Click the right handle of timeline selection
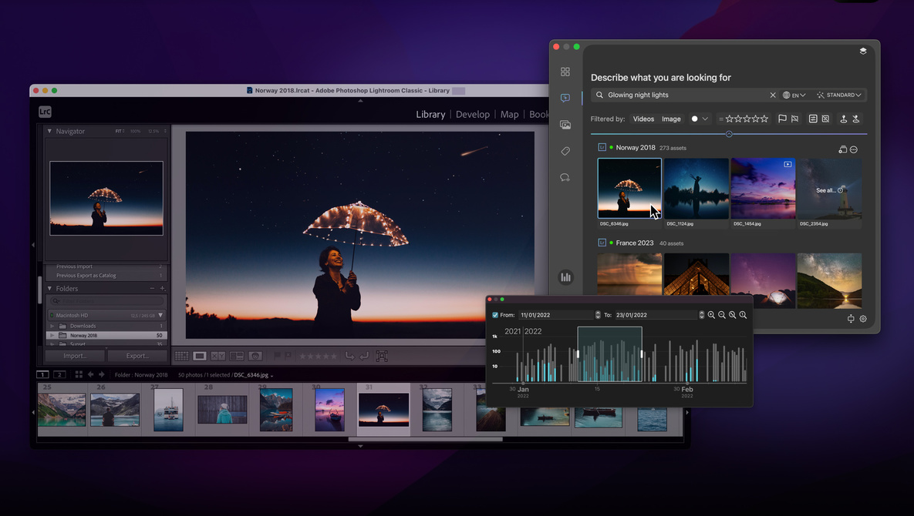 [642, 353]
